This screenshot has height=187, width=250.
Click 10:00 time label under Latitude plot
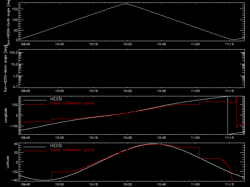[x=59, y=185]
